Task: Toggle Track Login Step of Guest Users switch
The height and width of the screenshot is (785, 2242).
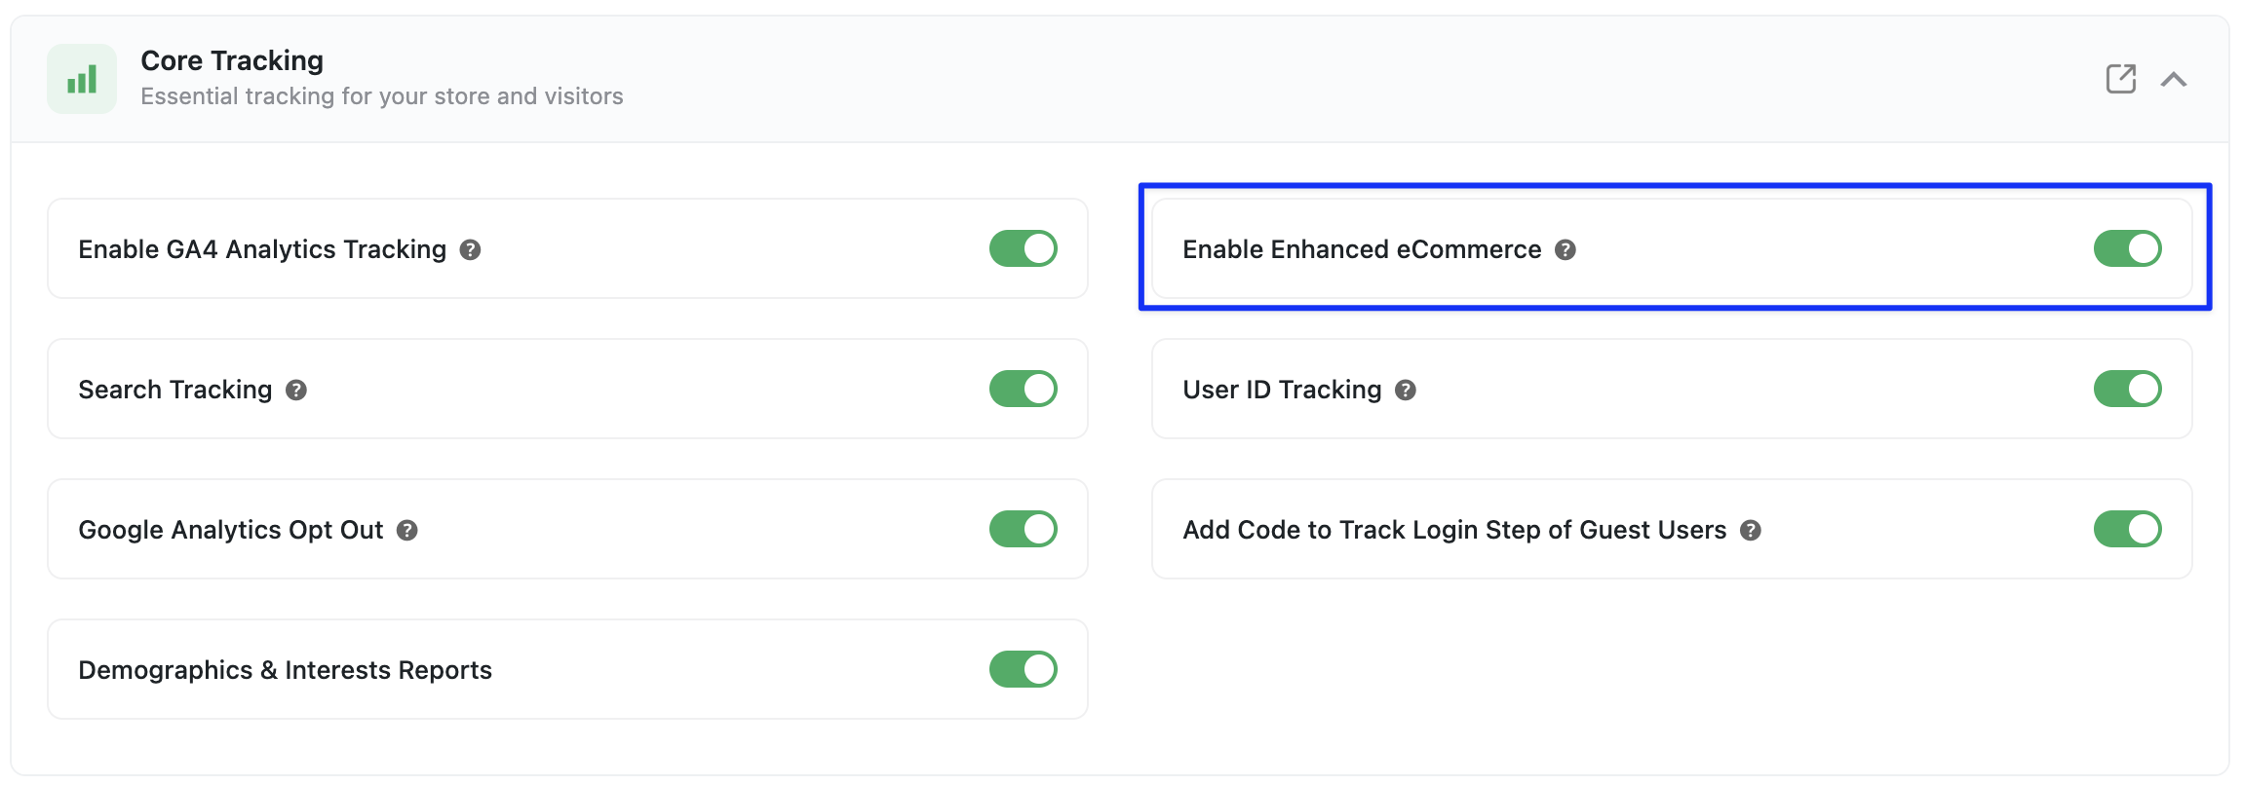Action: (2128, 529)
